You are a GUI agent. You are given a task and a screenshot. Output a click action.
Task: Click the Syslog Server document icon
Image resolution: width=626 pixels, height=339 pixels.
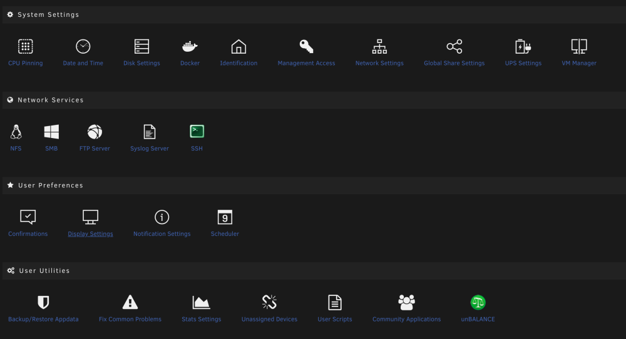point(150,132)
